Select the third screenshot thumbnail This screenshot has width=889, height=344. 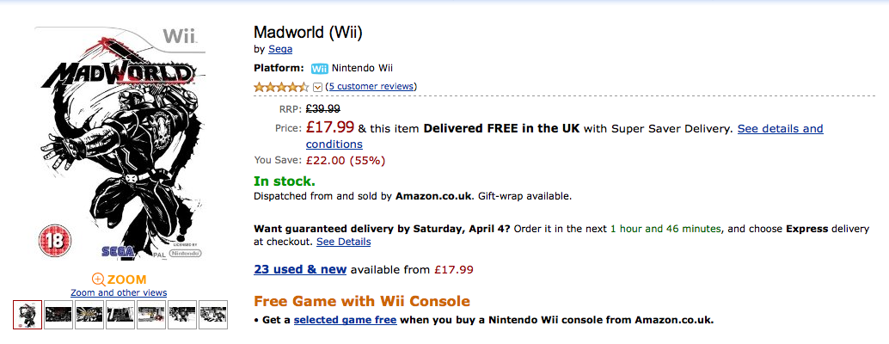(89, 315)
